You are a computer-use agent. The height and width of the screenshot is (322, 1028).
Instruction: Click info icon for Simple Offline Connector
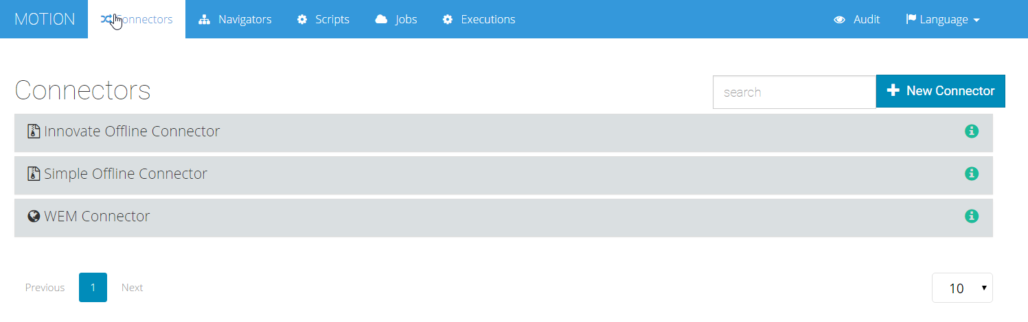tap(972, 173)
